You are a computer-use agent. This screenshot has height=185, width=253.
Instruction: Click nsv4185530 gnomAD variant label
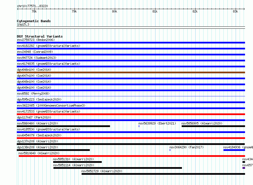(x=49, y=129)
